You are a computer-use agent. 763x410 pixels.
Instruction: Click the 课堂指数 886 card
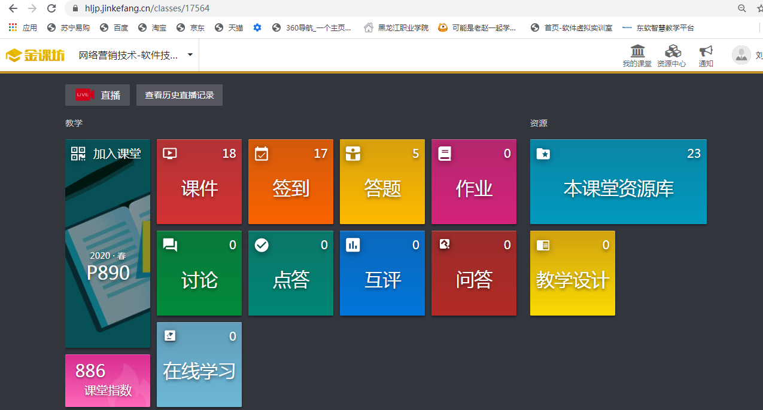click(x=108, y=380)
